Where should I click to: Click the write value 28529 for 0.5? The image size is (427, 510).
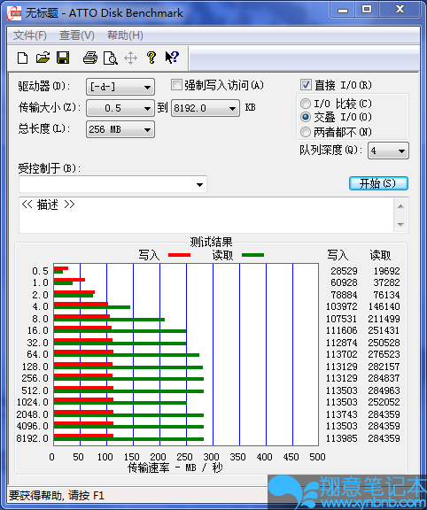tap(344, 271)
